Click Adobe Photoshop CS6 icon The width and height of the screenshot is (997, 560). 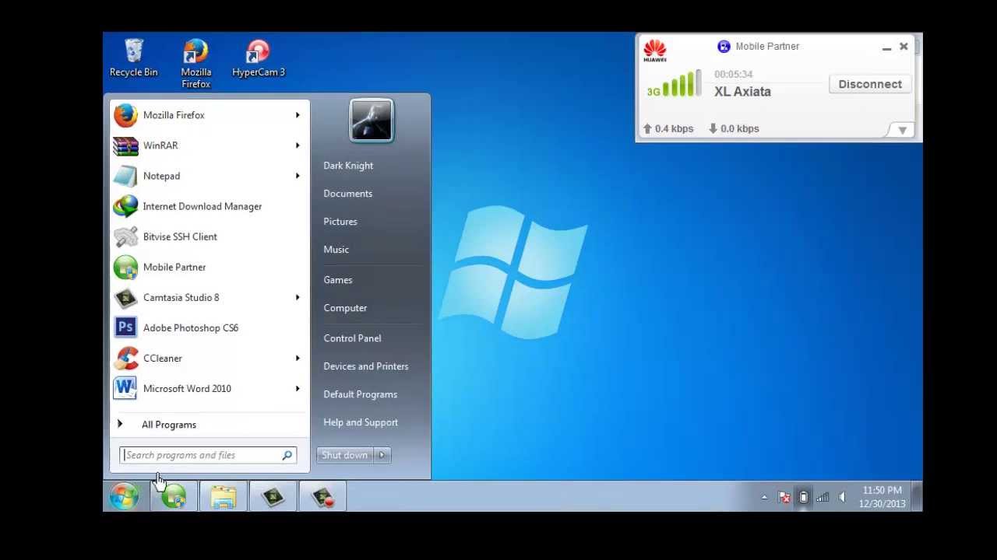(x=125, y=327)
